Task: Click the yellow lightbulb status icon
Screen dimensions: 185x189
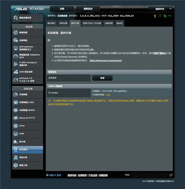Action: [155, 16]
